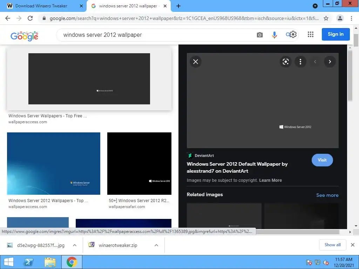
Task: Click Show all downloads
Action: [332, 245]
